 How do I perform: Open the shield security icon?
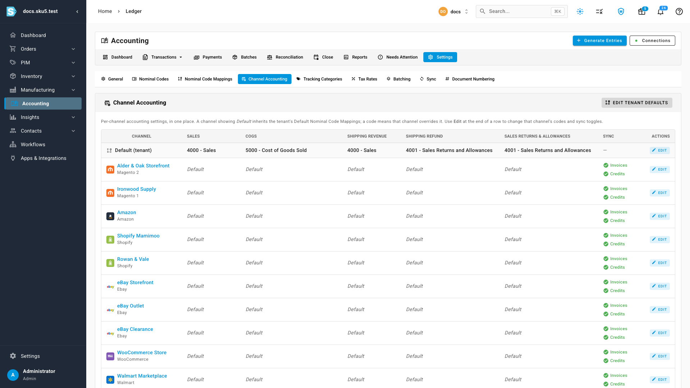(x=621, y=11)
